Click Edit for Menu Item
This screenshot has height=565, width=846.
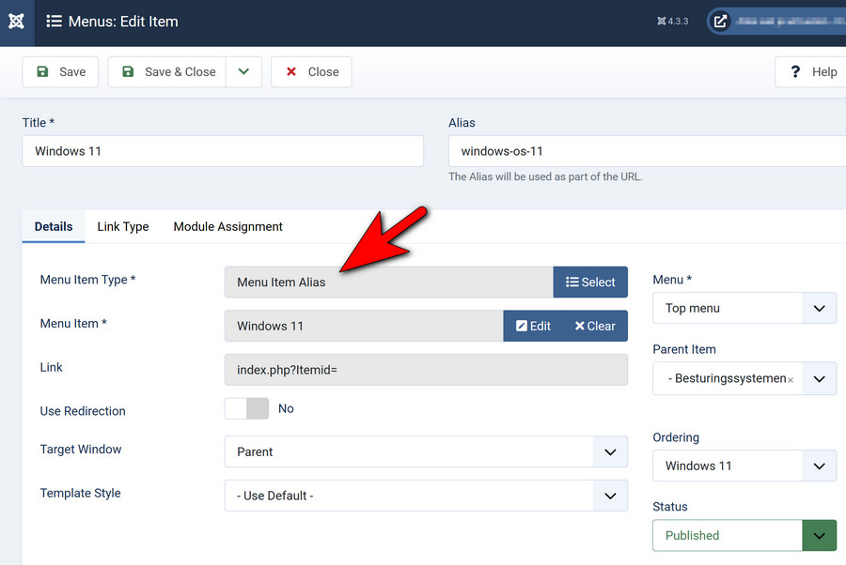pos(533,326)
